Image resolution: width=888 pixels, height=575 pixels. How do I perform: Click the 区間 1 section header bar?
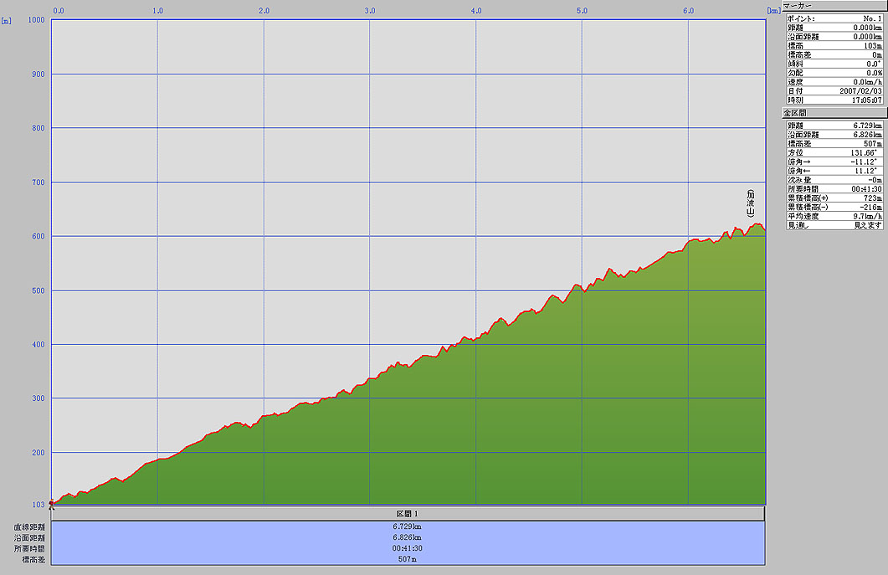(408, 513)
